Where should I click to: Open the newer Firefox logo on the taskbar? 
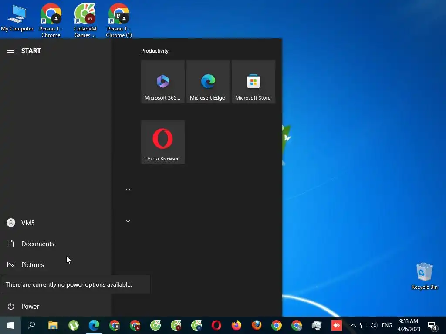tap(237, 325)
